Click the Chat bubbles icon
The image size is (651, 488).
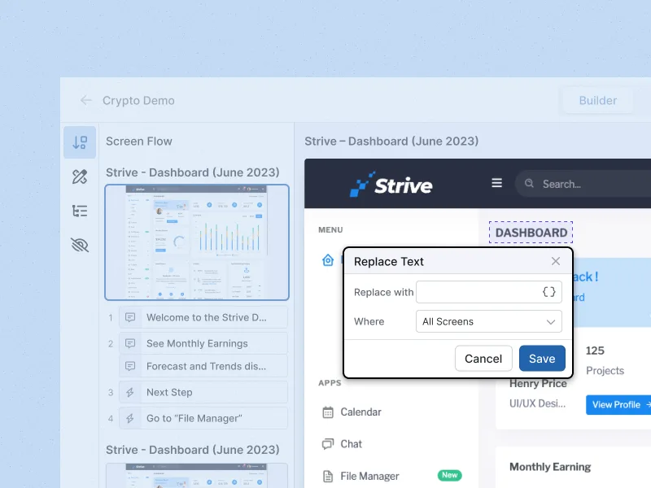tap(328, 444)
